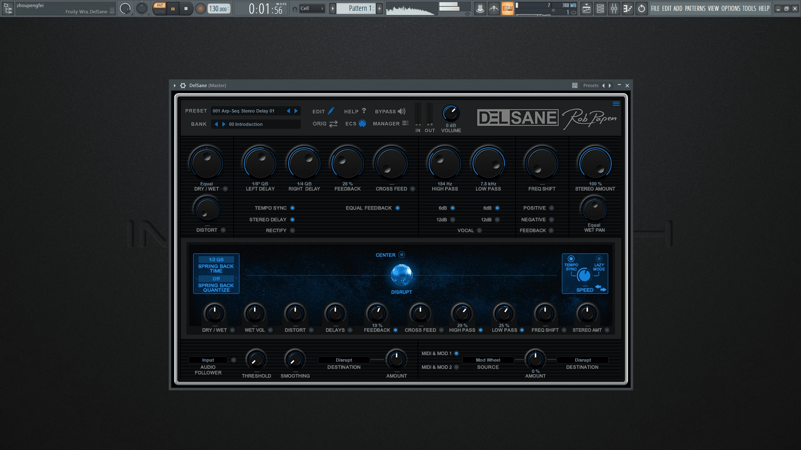Add new pattern with plus button
Screen dimensions: 801x450
(379, 8)
